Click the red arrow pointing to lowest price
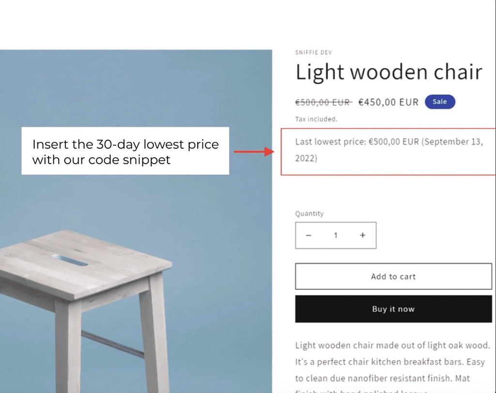This screenshot has width=496, height=393. pos(254,152)
